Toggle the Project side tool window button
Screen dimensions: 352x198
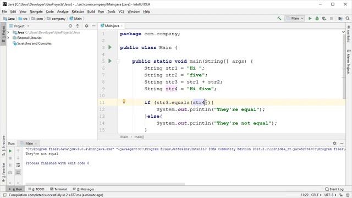coord(3,34)
